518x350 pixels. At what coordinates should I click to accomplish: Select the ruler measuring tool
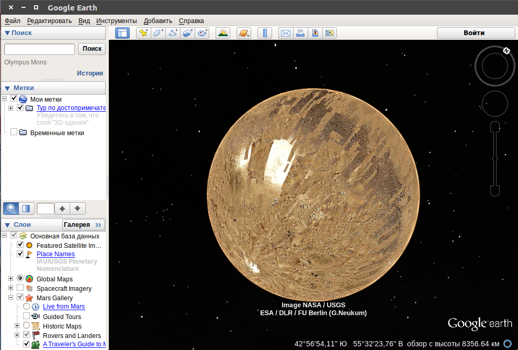(x=265, y=33)
